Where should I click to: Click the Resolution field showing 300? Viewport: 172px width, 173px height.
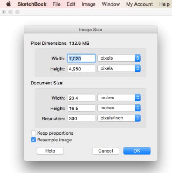pos(81,118)
